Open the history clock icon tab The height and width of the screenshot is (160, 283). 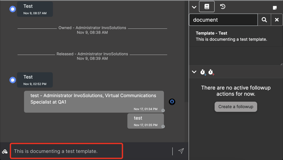(x=223, y=7)
